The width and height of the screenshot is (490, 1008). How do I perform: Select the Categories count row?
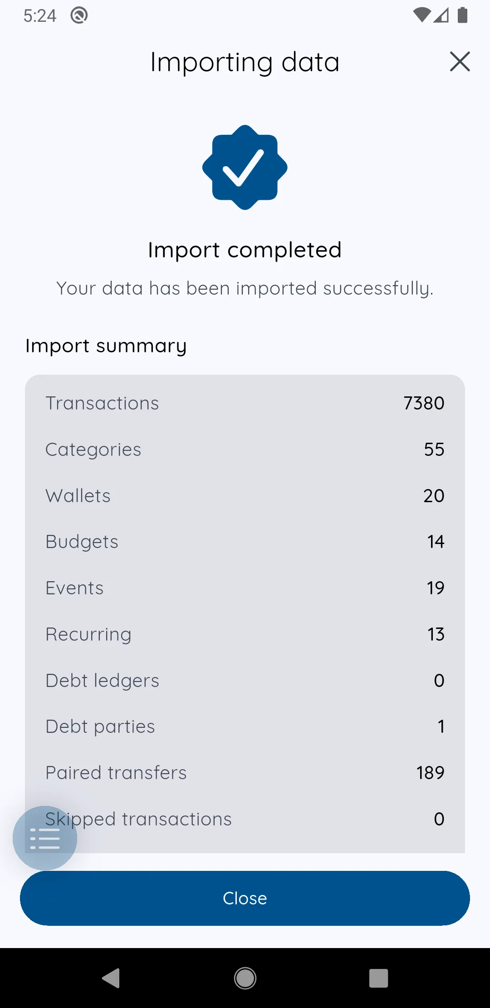tap(245, 450)
